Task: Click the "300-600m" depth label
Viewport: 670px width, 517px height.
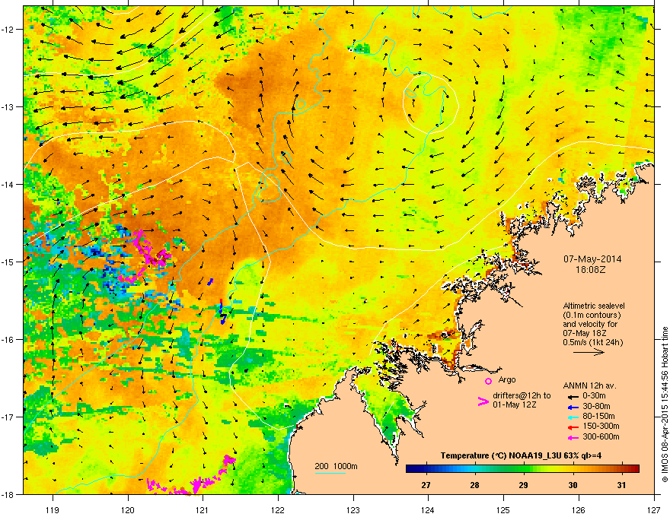Action: click(601, 436)
